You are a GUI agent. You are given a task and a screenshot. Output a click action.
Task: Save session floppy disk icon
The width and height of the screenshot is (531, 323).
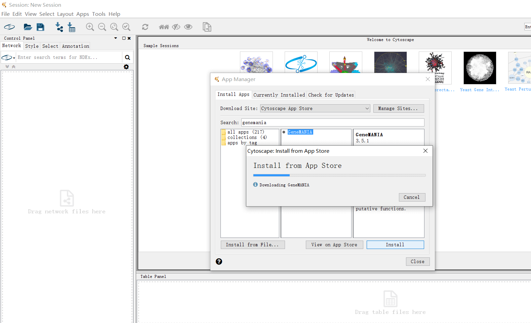click(40, 27)
